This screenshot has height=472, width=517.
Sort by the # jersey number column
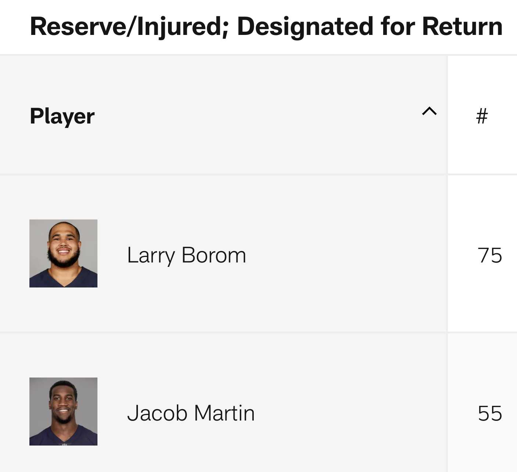click(x=482, y=116)
